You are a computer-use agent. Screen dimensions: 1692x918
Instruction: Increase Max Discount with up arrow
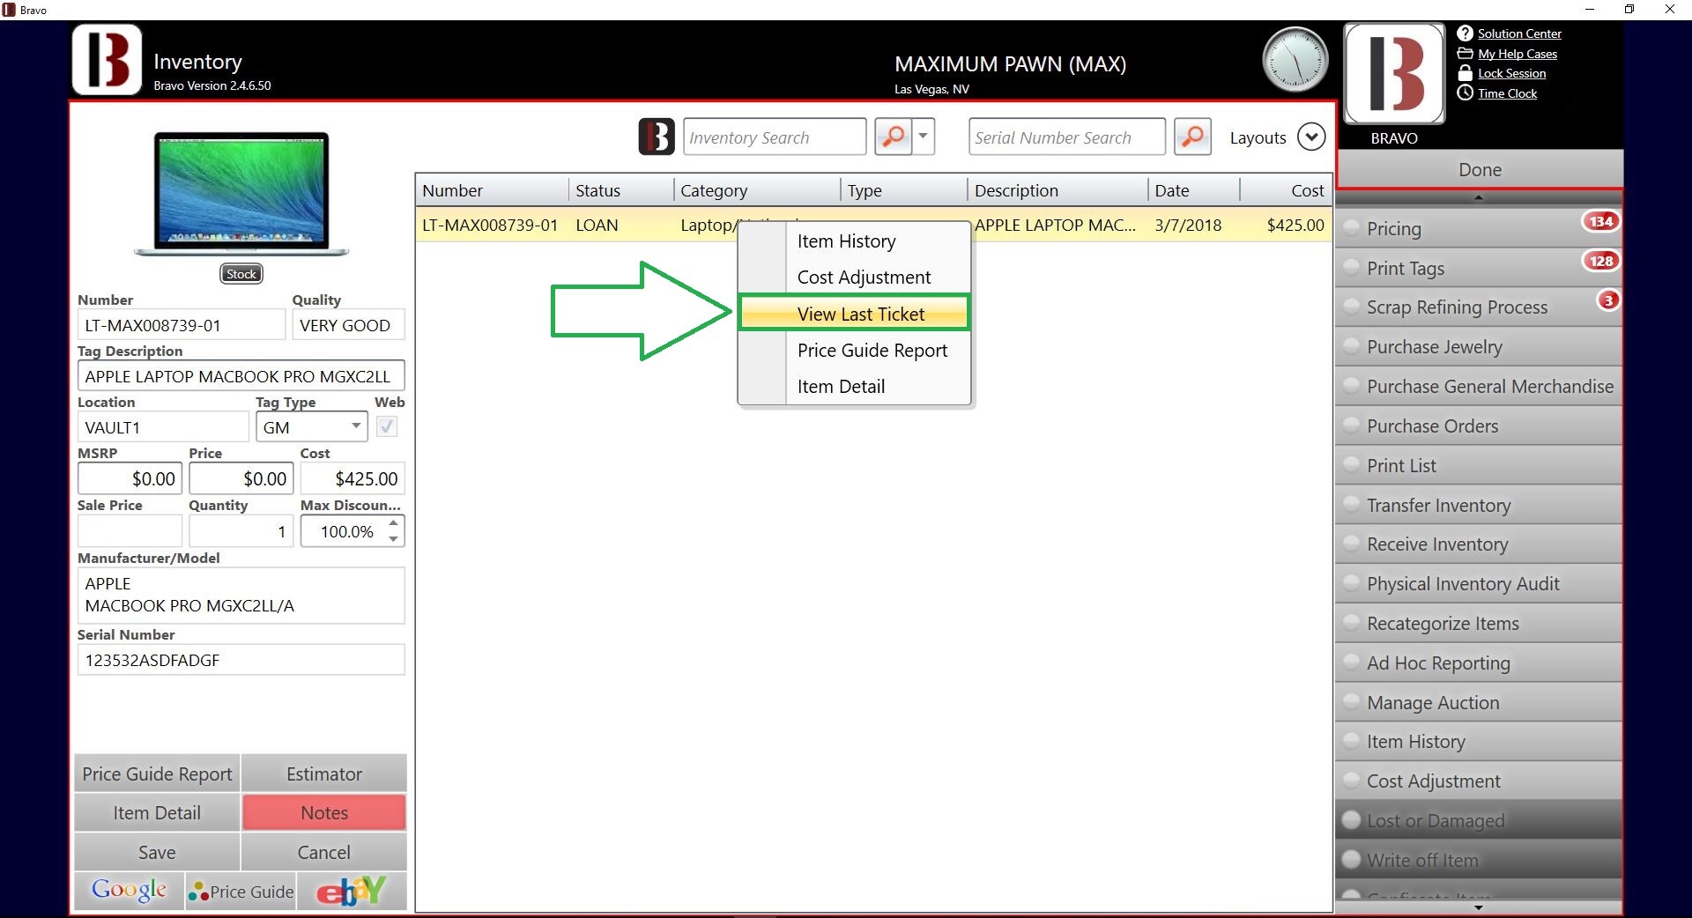coord(394,523)
